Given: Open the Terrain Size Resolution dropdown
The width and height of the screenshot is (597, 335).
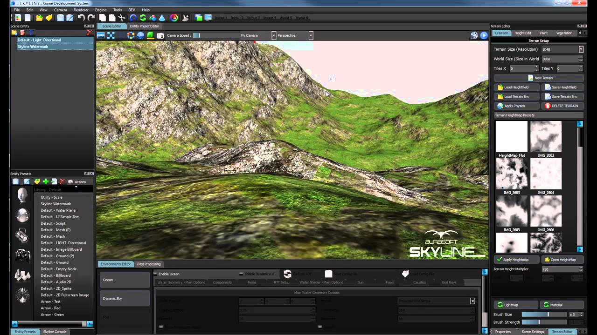Looking at the screenshot, I should 581,49.
